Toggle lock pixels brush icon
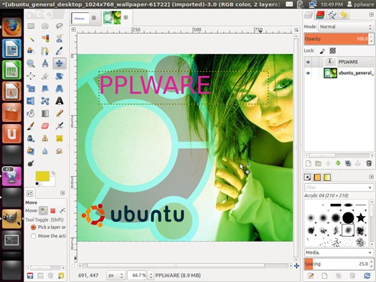Screen dimensions: 376x282 pos(322,51)
